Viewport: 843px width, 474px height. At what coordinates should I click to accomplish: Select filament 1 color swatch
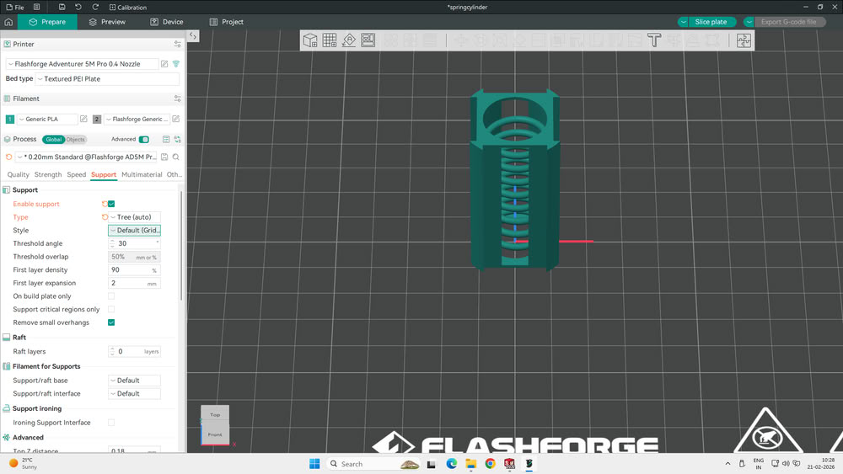pyautogui.click(x=9, y=120)
